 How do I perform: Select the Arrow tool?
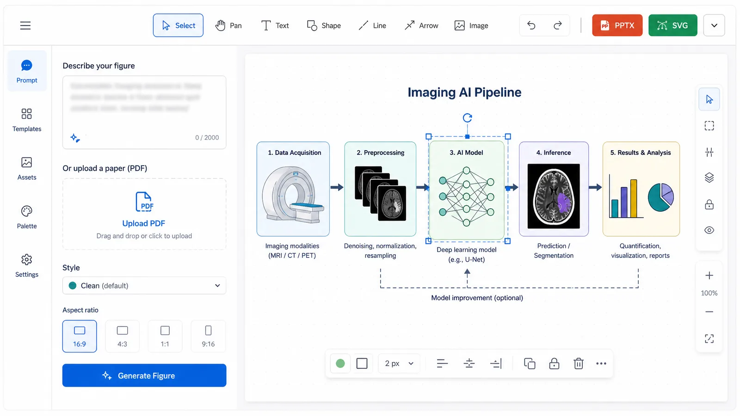pos(421,25)
